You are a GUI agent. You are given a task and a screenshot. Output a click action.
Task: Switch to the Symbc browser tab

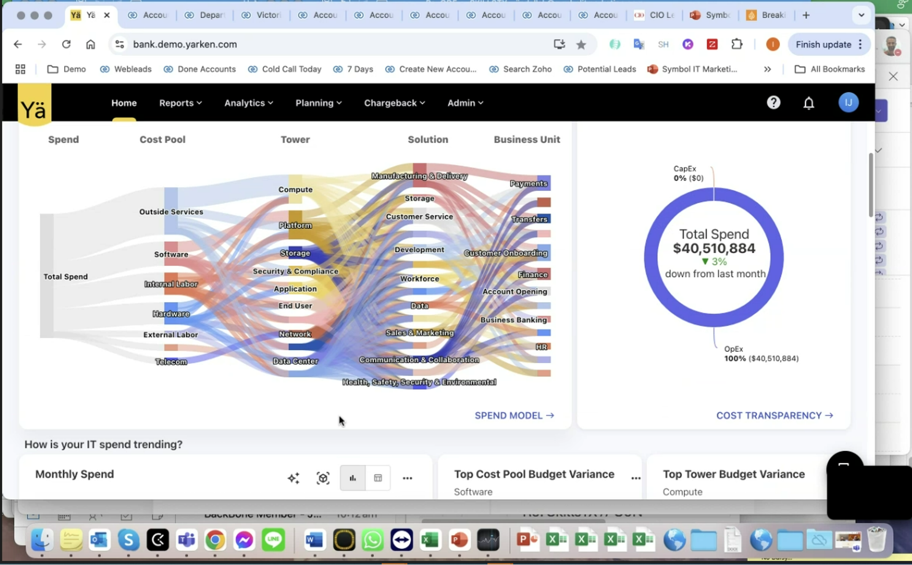pos(711,15)
